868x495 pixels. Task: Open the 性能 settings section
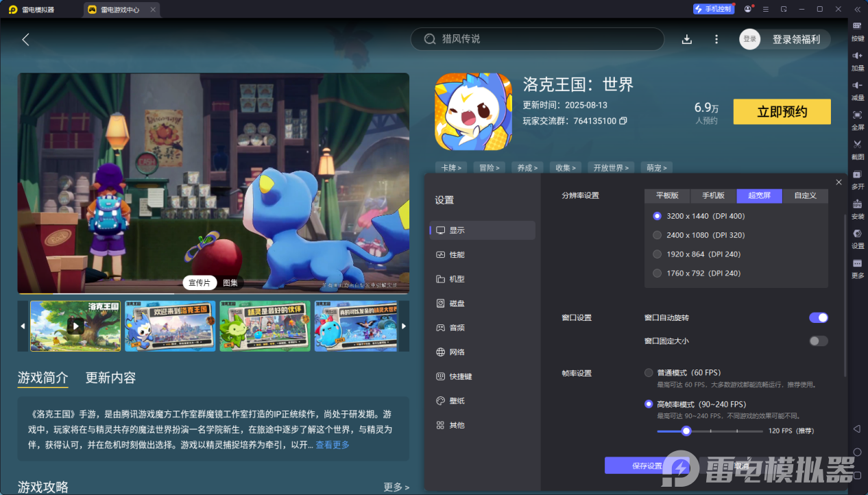(483, 255)
